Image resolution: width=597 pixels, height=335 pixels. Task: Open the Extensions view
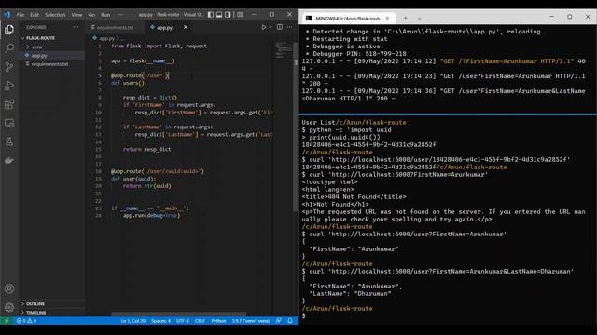[x=9, y=104]
